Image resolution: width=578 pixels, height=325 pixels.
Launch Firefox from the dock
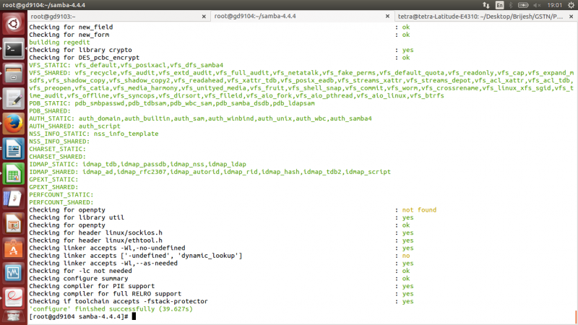coord(14,123)
